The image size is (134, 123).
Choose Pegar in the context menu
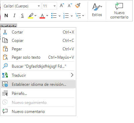tap(38, 49)
